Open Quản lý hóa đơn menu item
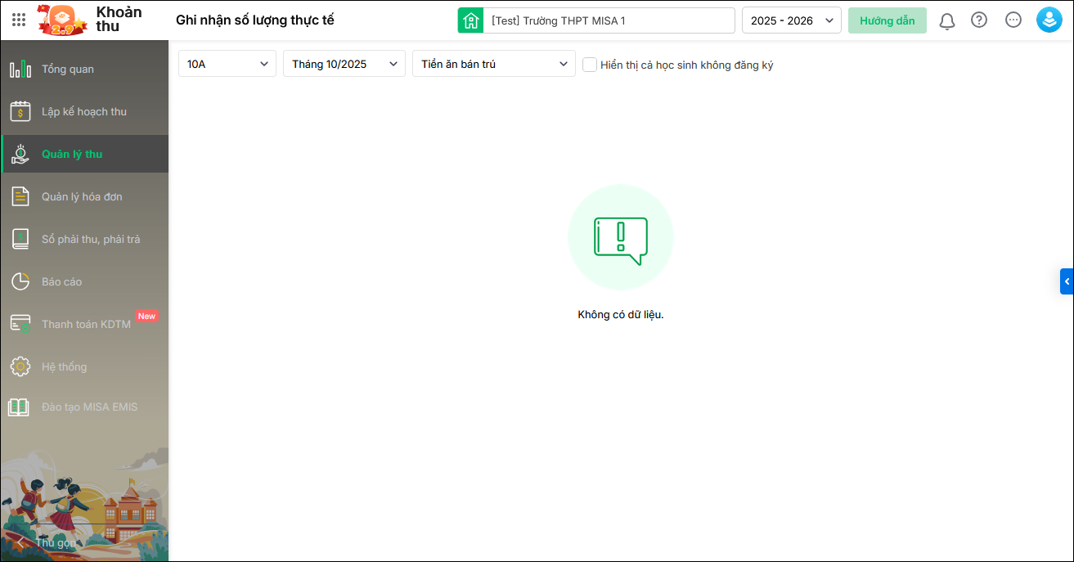The width and height of the screenshot is (1074, 562). [82, 197]
